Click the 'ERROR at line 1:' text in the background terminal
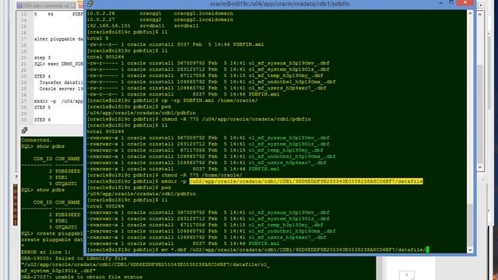The image size is (498, 280). pos(46,252)
